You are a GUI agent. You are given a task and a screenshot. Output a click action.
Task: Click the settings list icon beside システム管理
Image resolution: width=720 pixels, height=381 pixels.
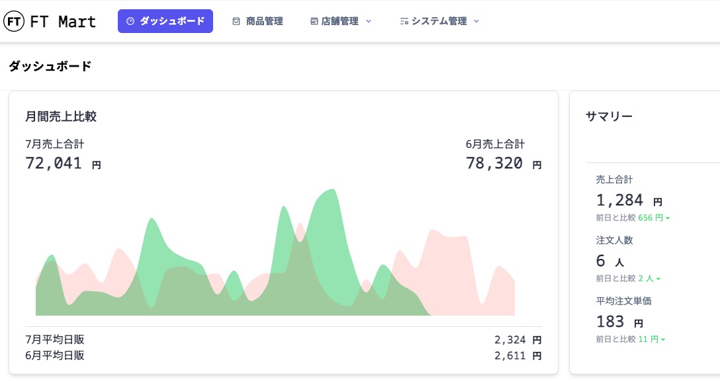[404, 21]
